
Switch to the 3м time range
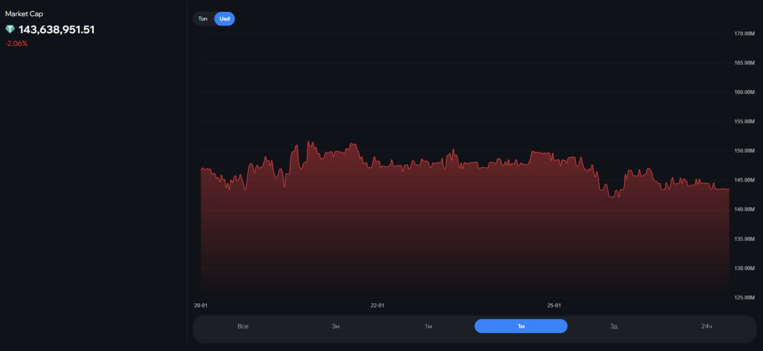[336, 327]
